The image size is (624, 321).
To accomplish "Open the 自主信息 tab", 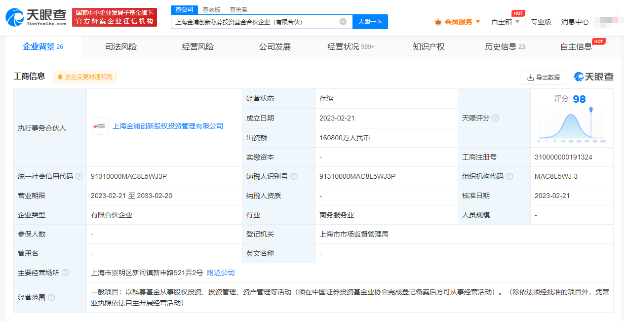I will (576, 47).
